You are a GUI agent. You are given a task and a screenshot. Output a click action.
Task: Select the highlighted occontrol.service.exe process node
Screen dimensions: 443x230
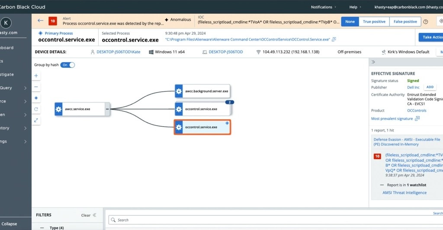point(202,127)
